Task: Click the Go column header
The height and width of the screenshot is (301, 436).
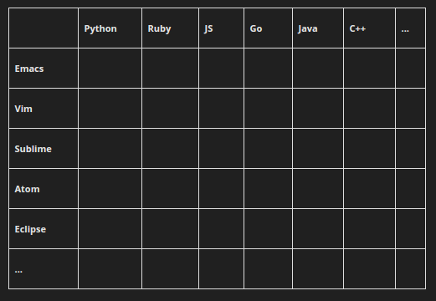Action: 268,28
